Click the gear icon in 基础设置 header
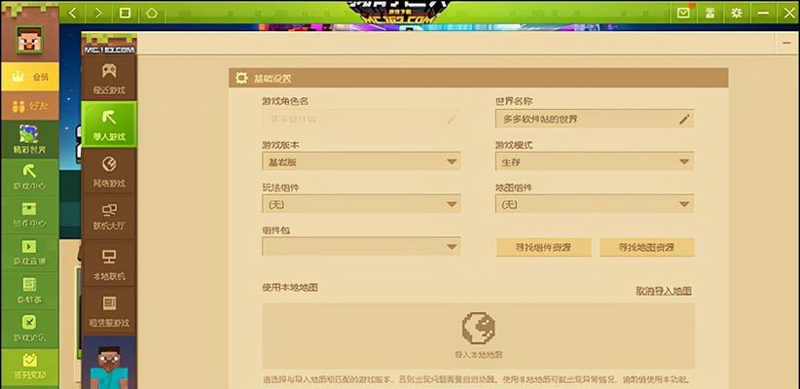The height and width of the screenshot is (389, 800). (241, 78)
